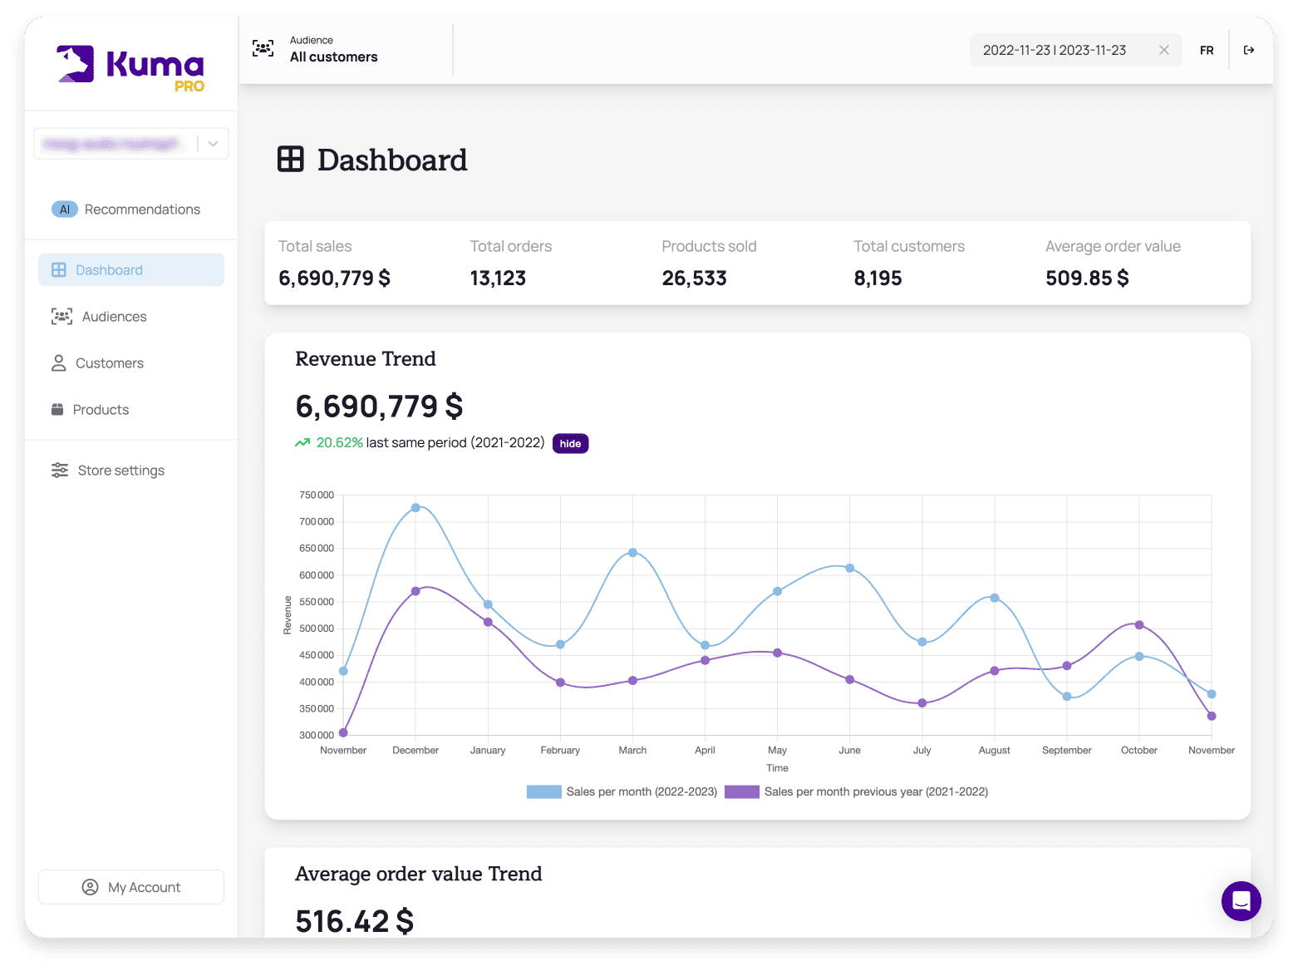Expand the store selector dropdown

coord(213,143)
